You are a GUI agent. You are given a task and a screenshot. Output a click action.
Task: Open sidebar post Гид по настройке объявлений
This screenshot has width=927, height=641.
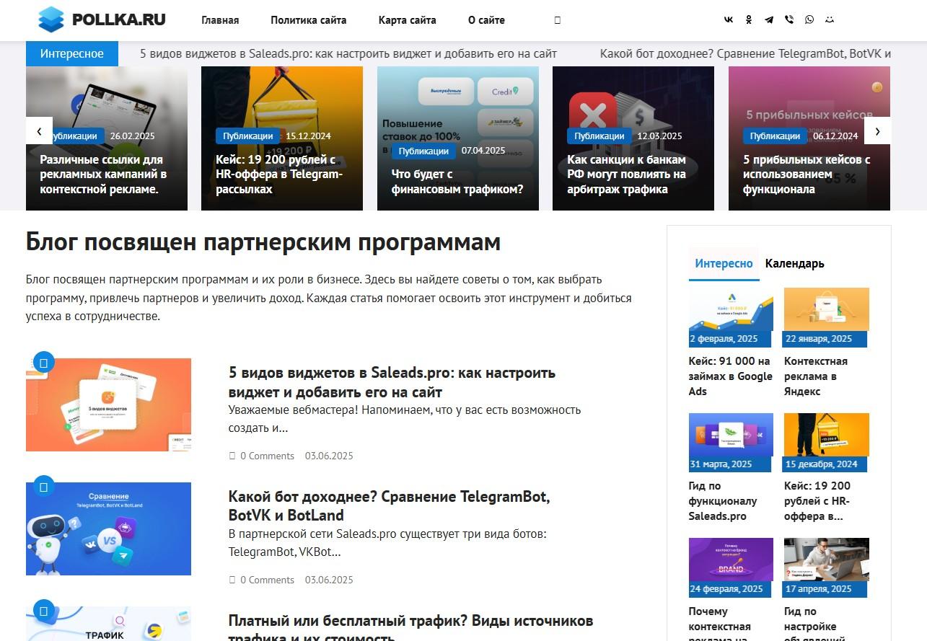814,623
